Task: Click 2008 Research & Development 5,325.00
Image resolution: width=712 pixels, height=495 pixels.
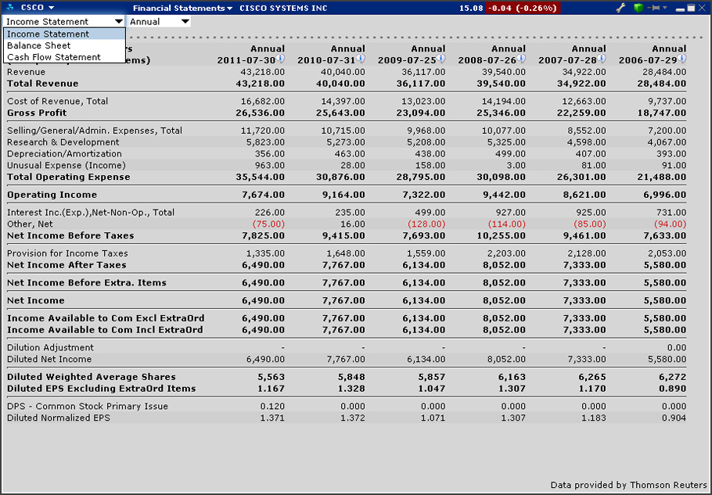Action: coord(507,142)
